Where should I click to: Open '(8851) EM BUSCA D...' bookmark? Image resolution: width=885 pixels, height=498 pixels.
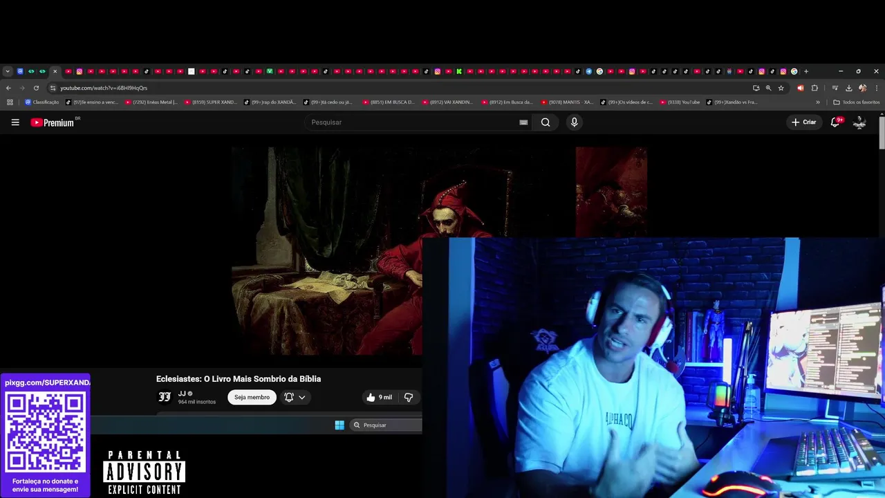tap(389, 102)
